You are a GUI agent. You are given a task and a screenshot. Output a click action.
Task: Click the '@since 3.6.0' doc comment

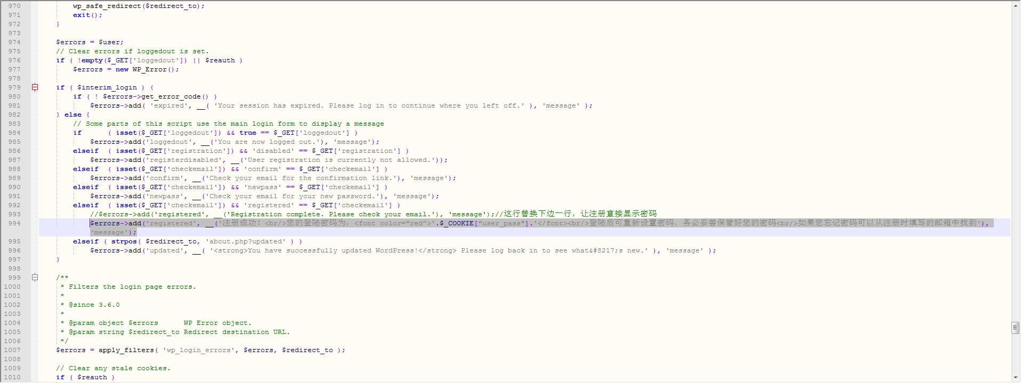(94, 305)
